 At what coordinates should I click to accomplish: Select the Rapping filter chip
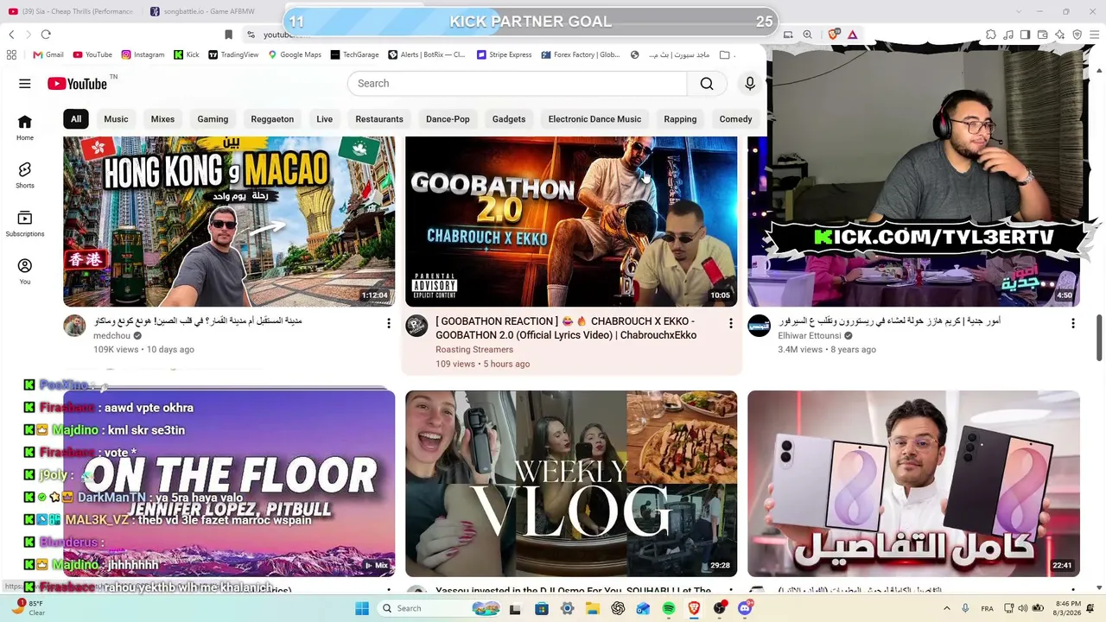[680, 119]
